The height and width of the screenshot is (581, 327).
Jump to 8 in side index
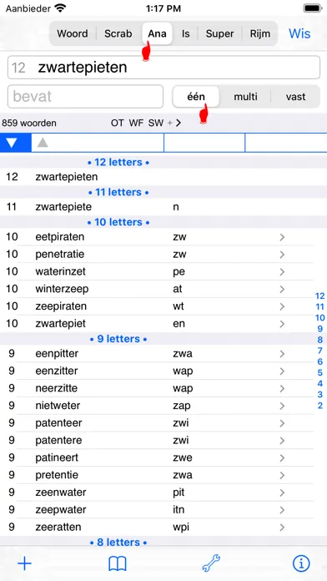(x=320, y=340)
